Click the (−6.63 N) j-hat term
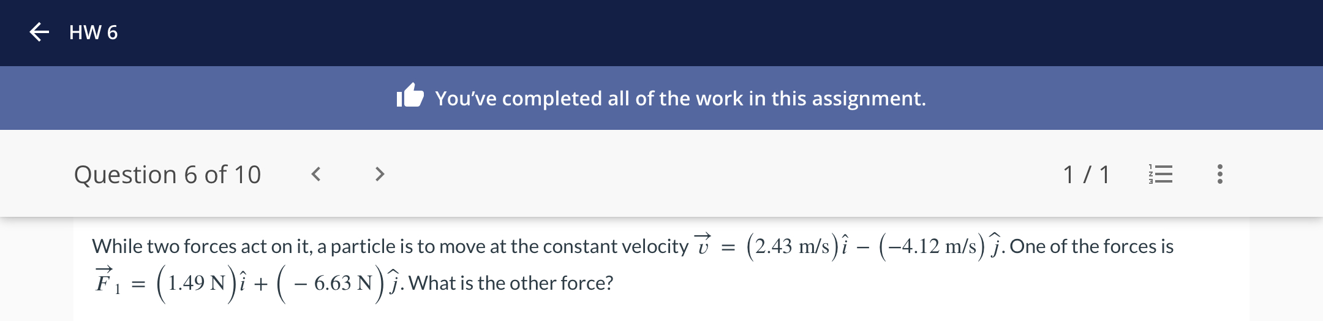The image size is (1323, 321). [340, 282]
